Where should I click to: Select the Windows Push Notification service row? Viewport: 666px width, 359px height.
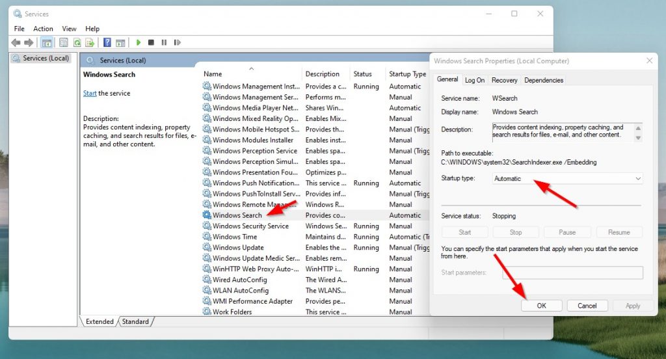pyautogui.click(x=315, y=183)
